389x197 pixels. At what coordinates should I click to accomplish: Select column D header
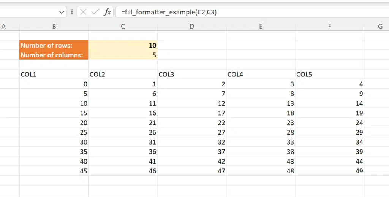192,27
